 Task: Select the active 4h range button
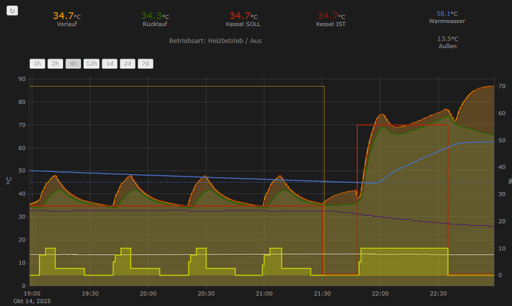[x=73, y=64]
